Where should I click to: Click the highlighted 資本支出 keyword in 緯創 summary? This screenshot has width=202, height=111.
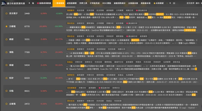click(135, 40)
